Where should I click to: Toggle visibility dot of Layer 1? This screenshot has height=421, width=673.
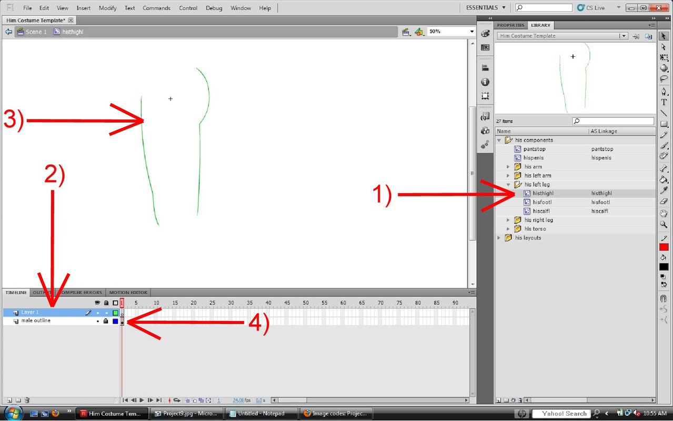click(97, 313)
